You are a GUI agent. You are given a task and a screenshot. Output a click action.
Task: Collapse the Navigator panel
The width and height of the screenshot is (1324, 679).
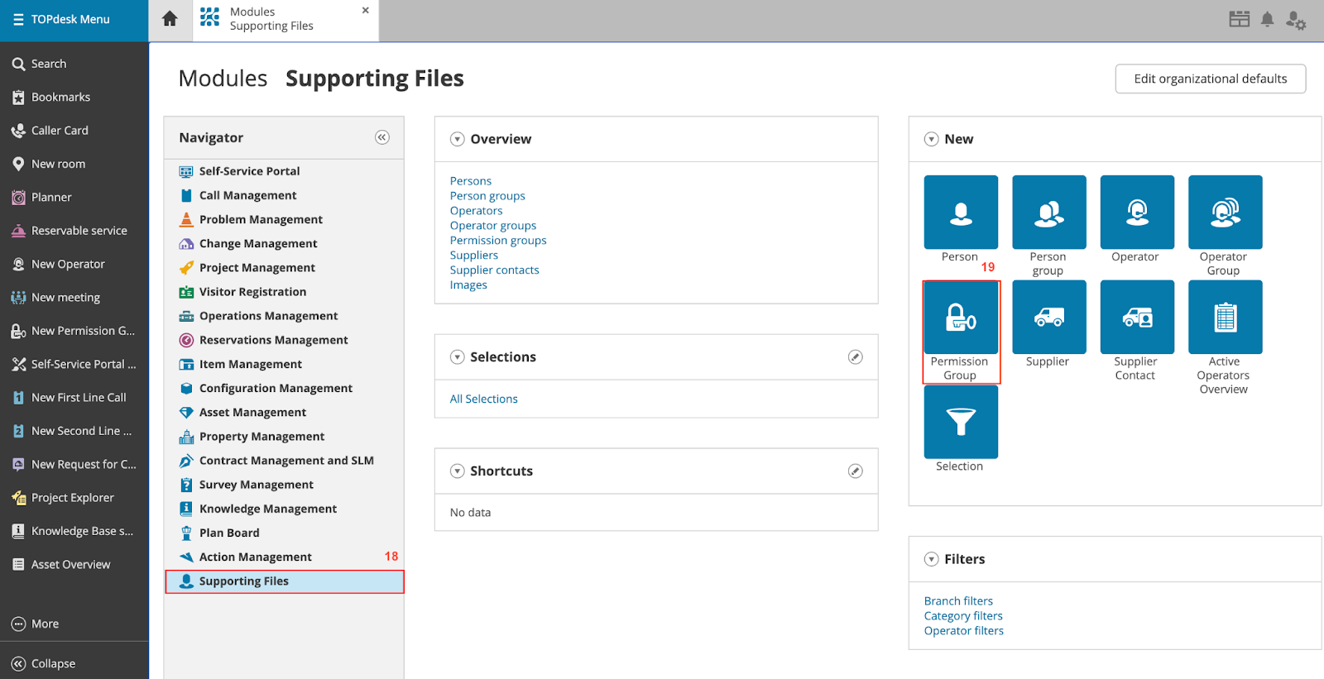[x=381, y=137]
